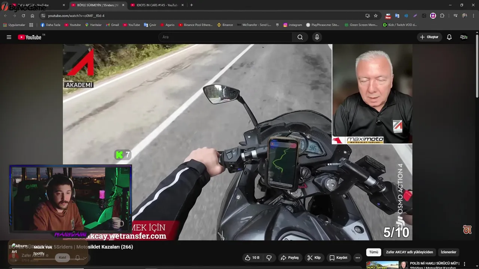Open the Gmail bookmark
Viewport: 479px width, 269px height.
point(112,25)
